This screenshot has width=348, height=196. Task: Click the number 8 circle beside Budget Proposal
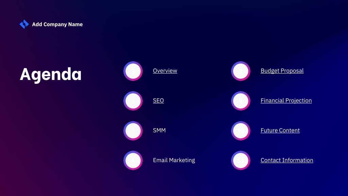[x=241, y=71]
